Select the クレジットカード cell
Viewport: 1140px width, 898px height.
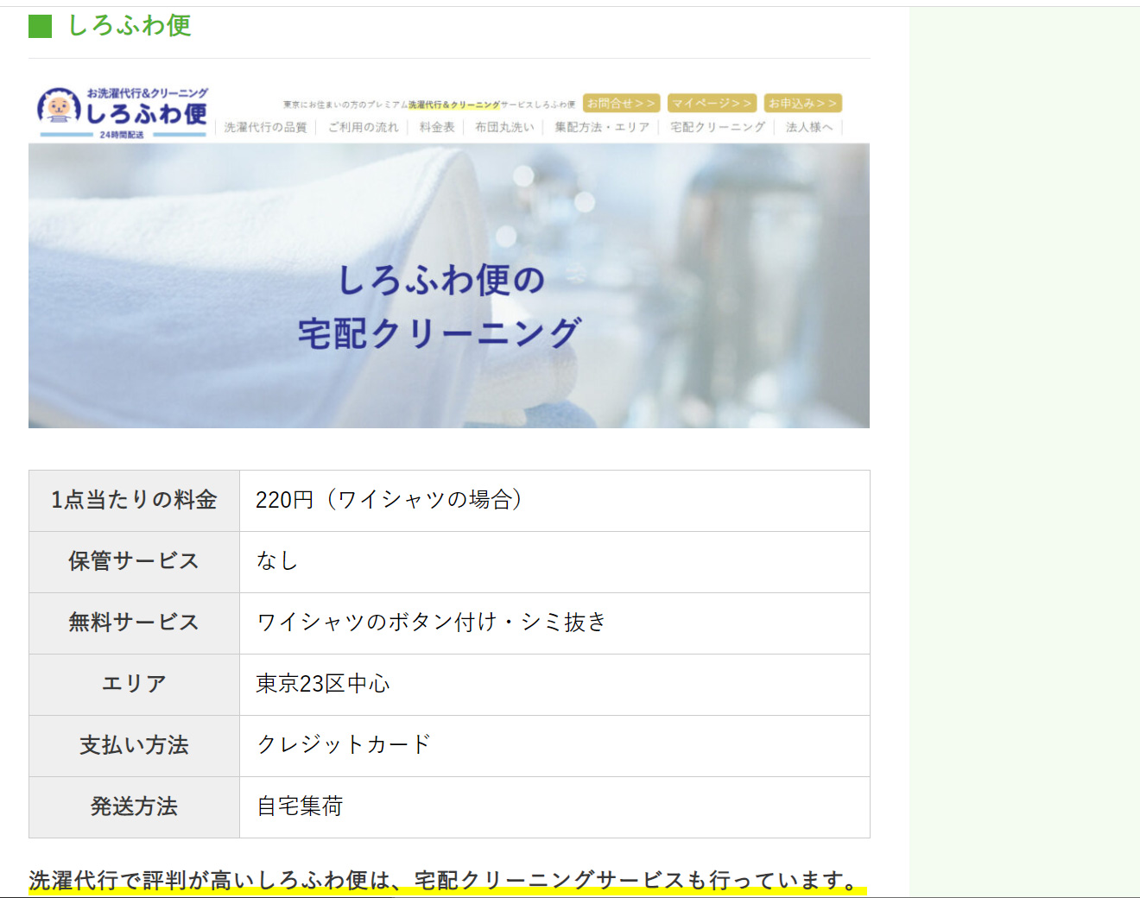click(554, 746)
